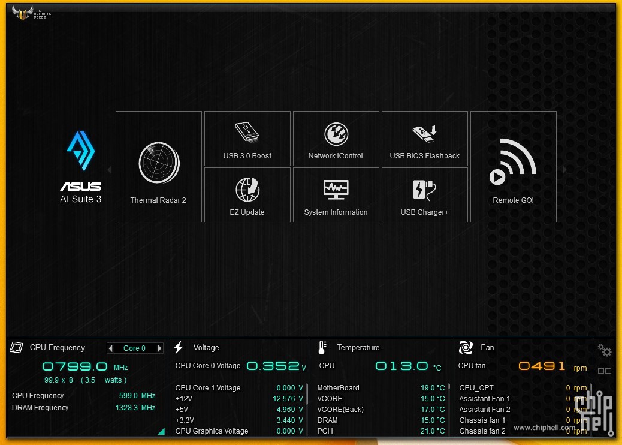Click DRAM temperature row
Image resolution: width=622 pixels, height=445 pixels.
click(x=381, y=420)
